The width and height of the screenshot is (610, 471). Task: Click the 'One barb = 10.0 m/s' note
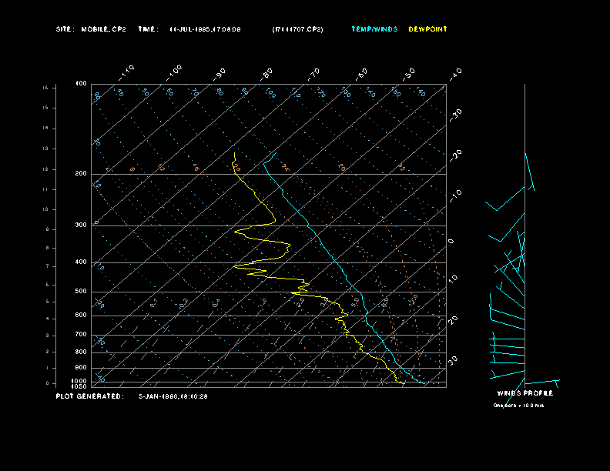click(518, 406)
